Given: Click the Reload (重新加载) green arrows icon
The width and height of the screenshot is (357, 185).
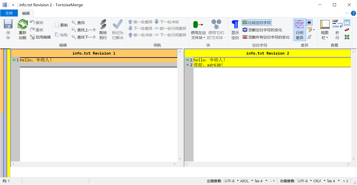Looking at the screenshot, I should [23, 25].
